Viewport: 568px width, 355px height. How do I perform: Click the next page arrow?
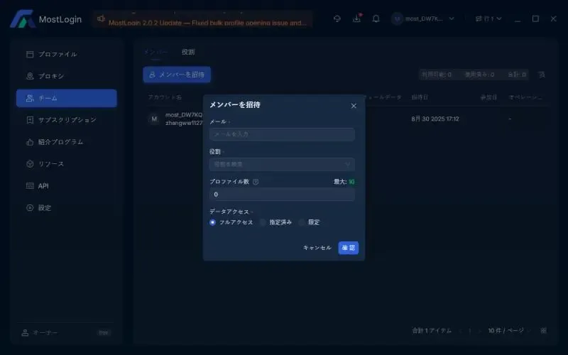pyautogui.click(x=479, y=331)
